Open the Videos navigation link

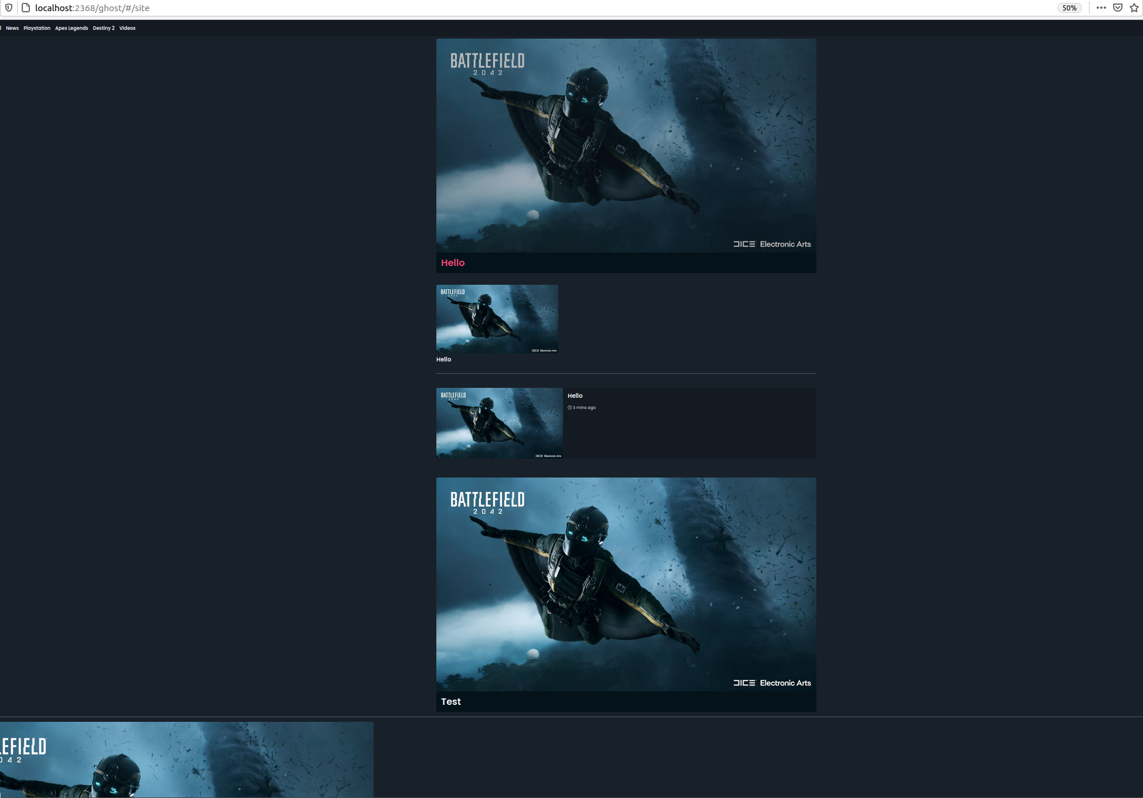127,28
